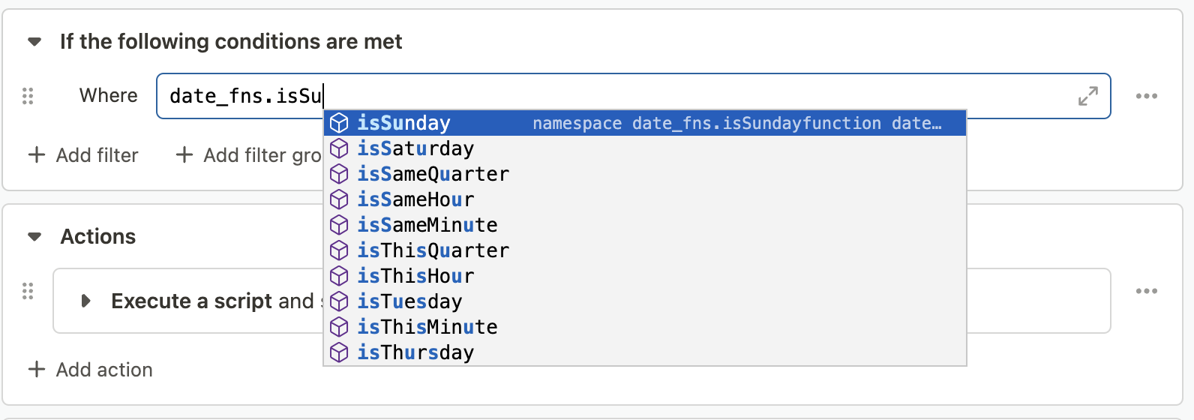Screen dimensions: 1194x420
Task: Pick the isTuesday autocomplete option
Action: [645, 301]
